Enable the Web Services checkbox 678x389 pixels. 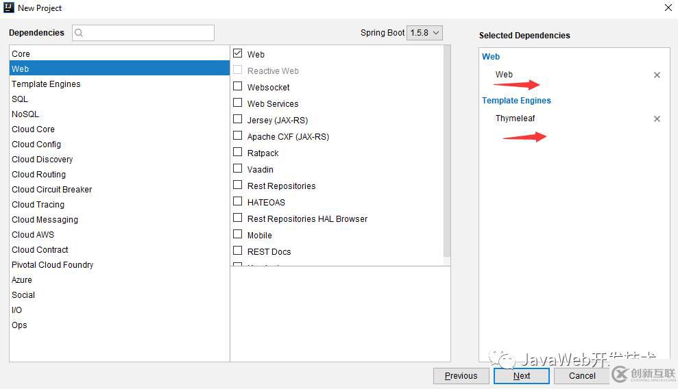237,103
